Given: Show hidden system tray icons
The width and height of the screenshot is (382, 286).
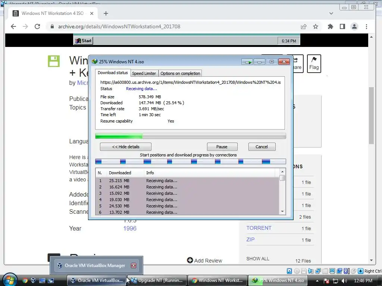Looking at the screenshot, I should [317, 281].
